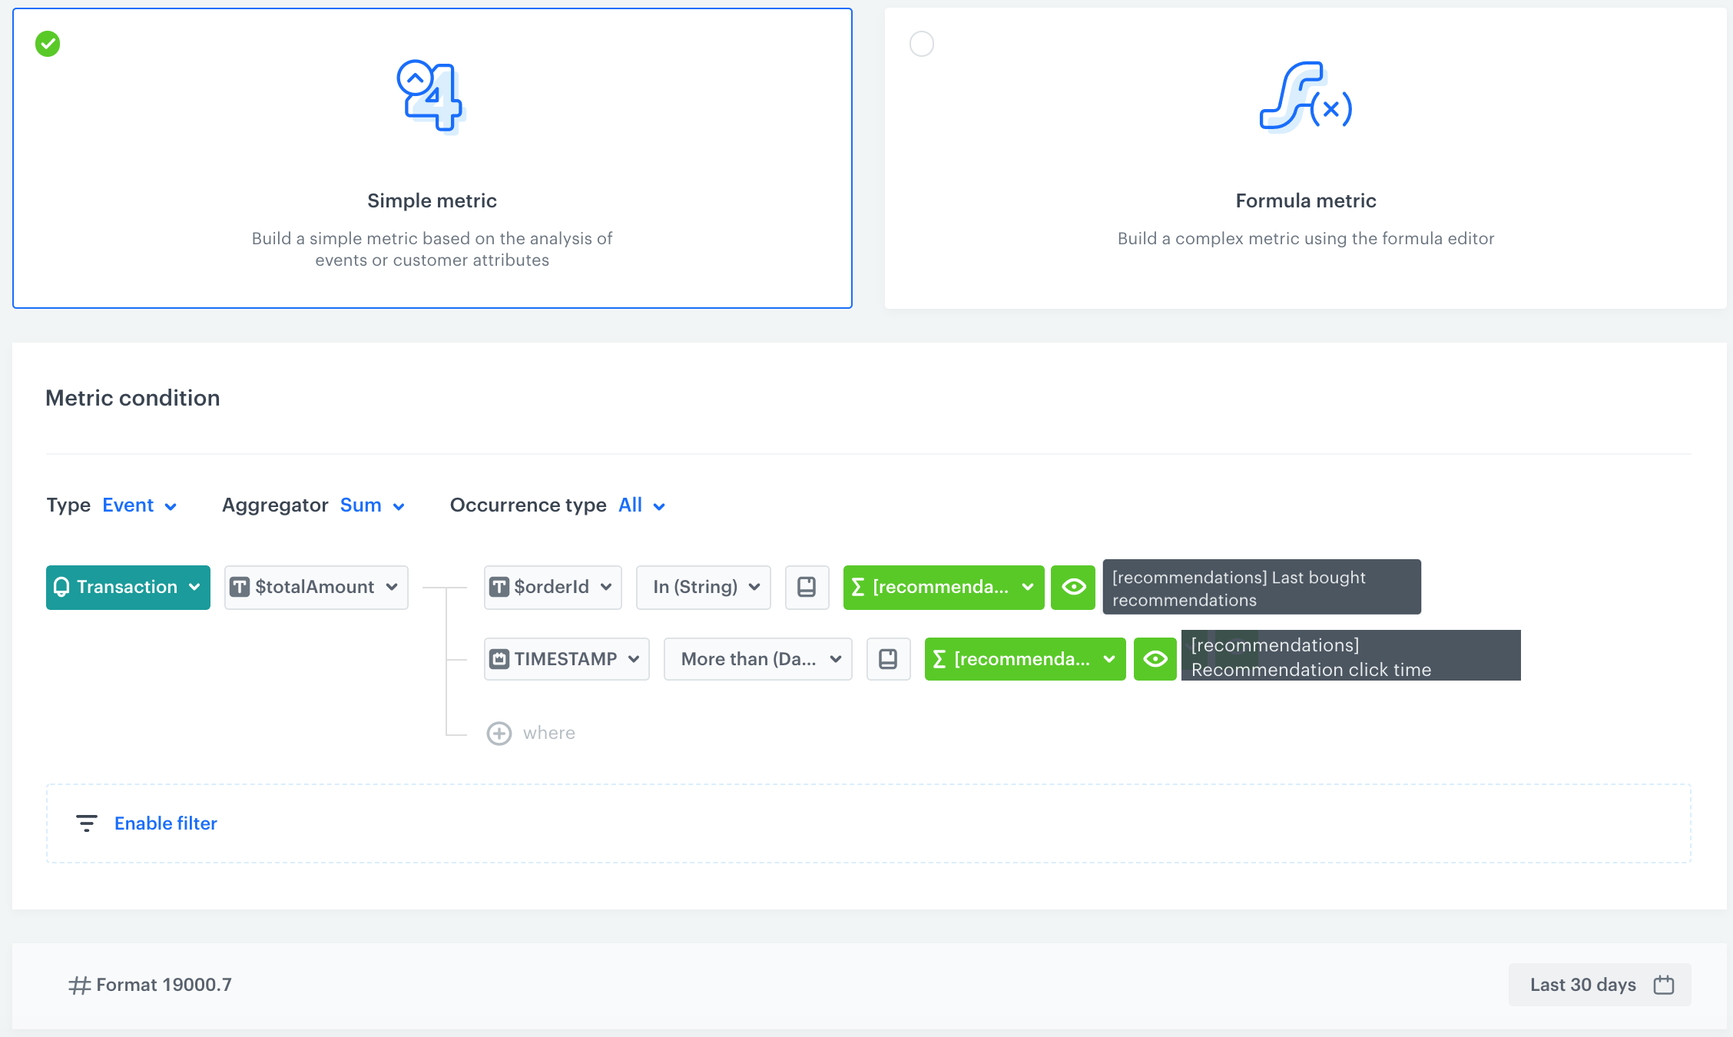1733x1037 pixels.
Task: Click the hash Format icon
Action: 79,986
